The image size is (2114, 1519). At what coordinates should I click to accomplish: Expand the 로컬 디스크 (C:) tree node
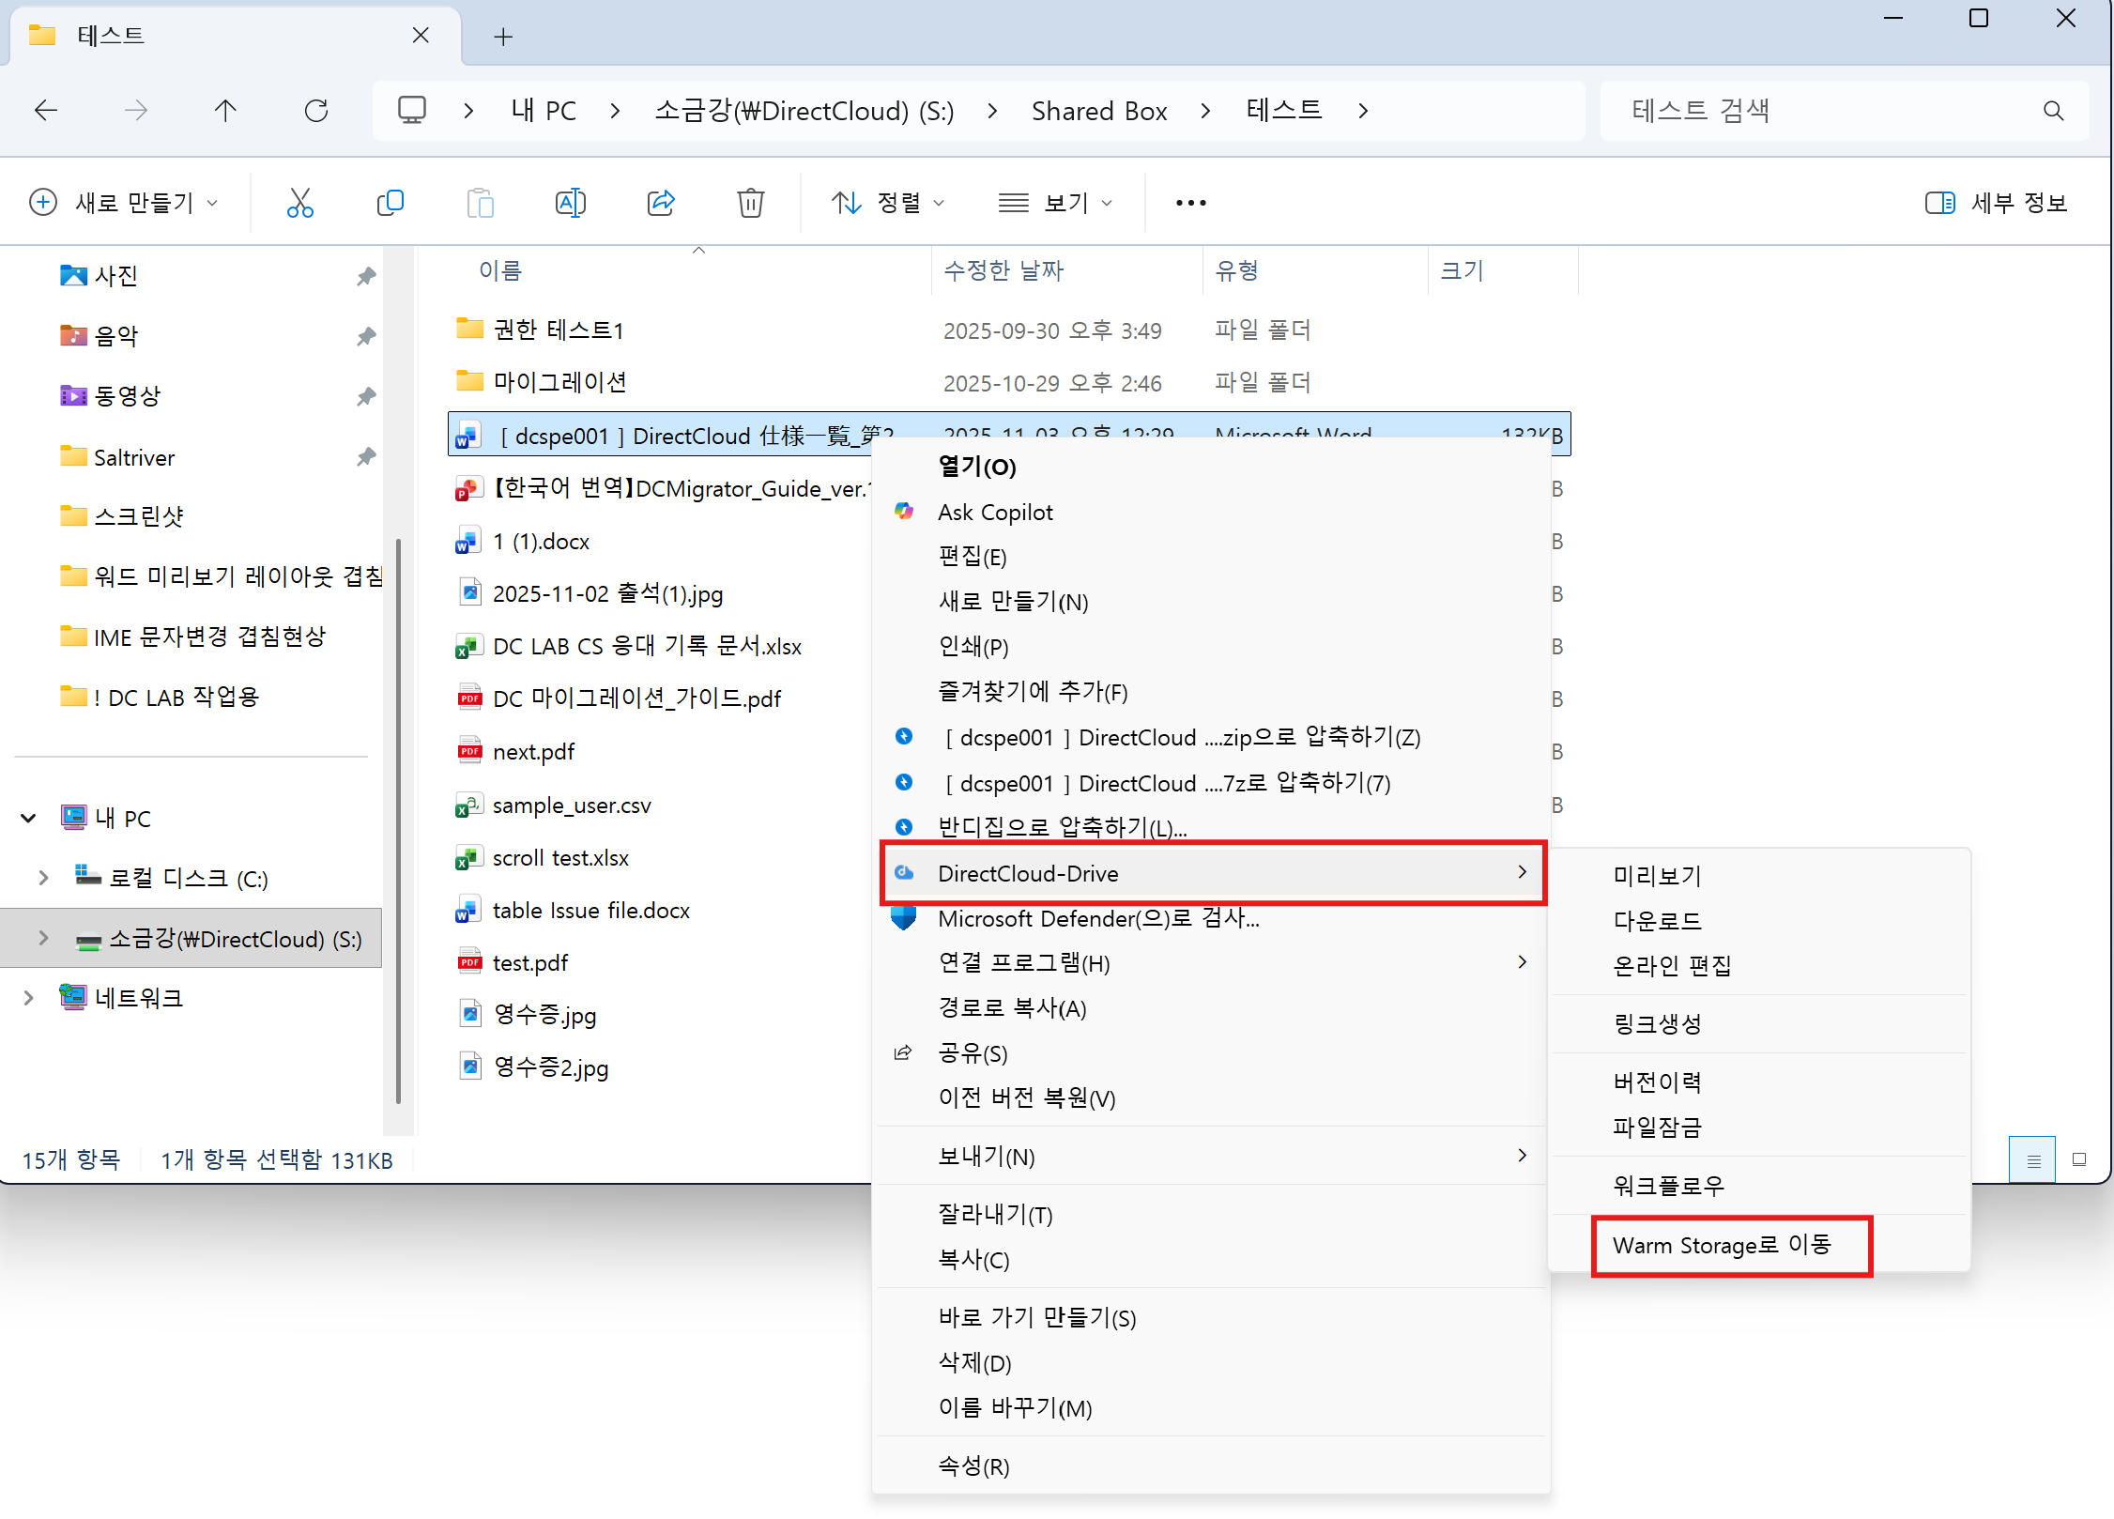(43, 879)
